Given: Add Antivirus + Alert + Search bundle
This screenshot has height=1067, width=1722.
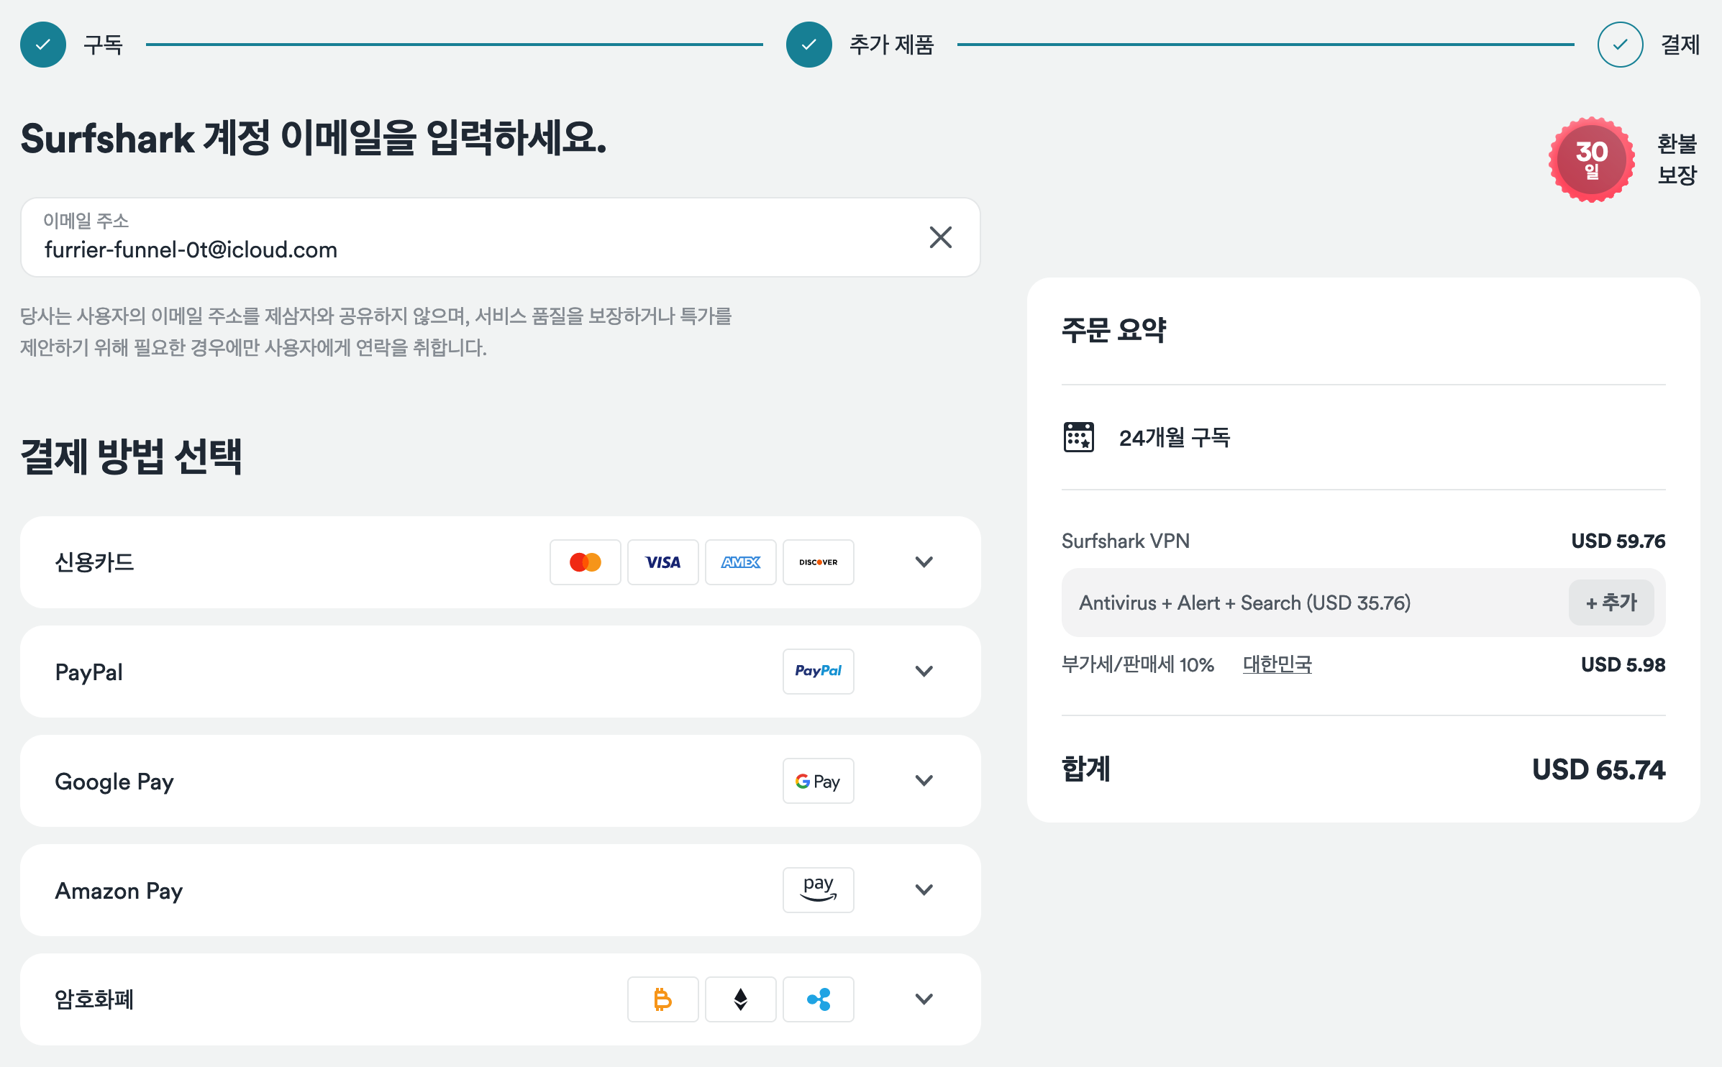Looking at the screenshot, I should point(1611,603).
